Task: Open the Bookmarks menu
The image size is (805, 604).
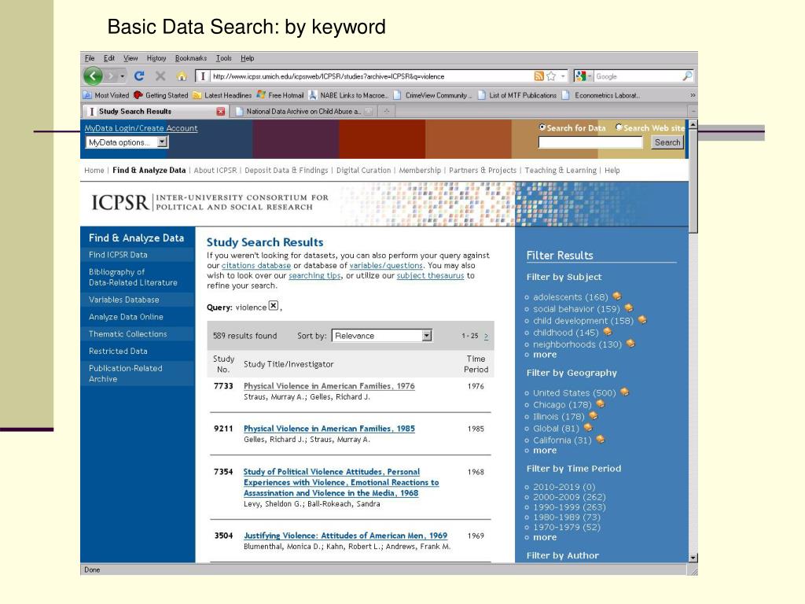Action: click(190, 58)
